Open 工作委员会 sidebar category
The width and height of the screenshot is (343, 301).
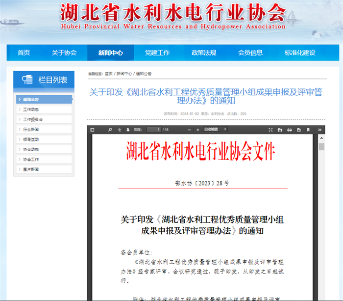tap(44, 119)
